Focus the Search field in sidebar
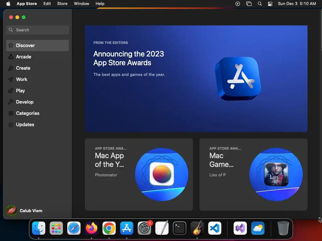322x241 pixels. coord(37,30)
